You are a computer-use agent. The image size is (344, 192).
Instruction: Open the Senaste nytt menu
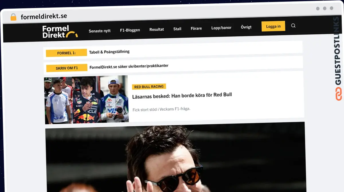[x=99, y=31]
